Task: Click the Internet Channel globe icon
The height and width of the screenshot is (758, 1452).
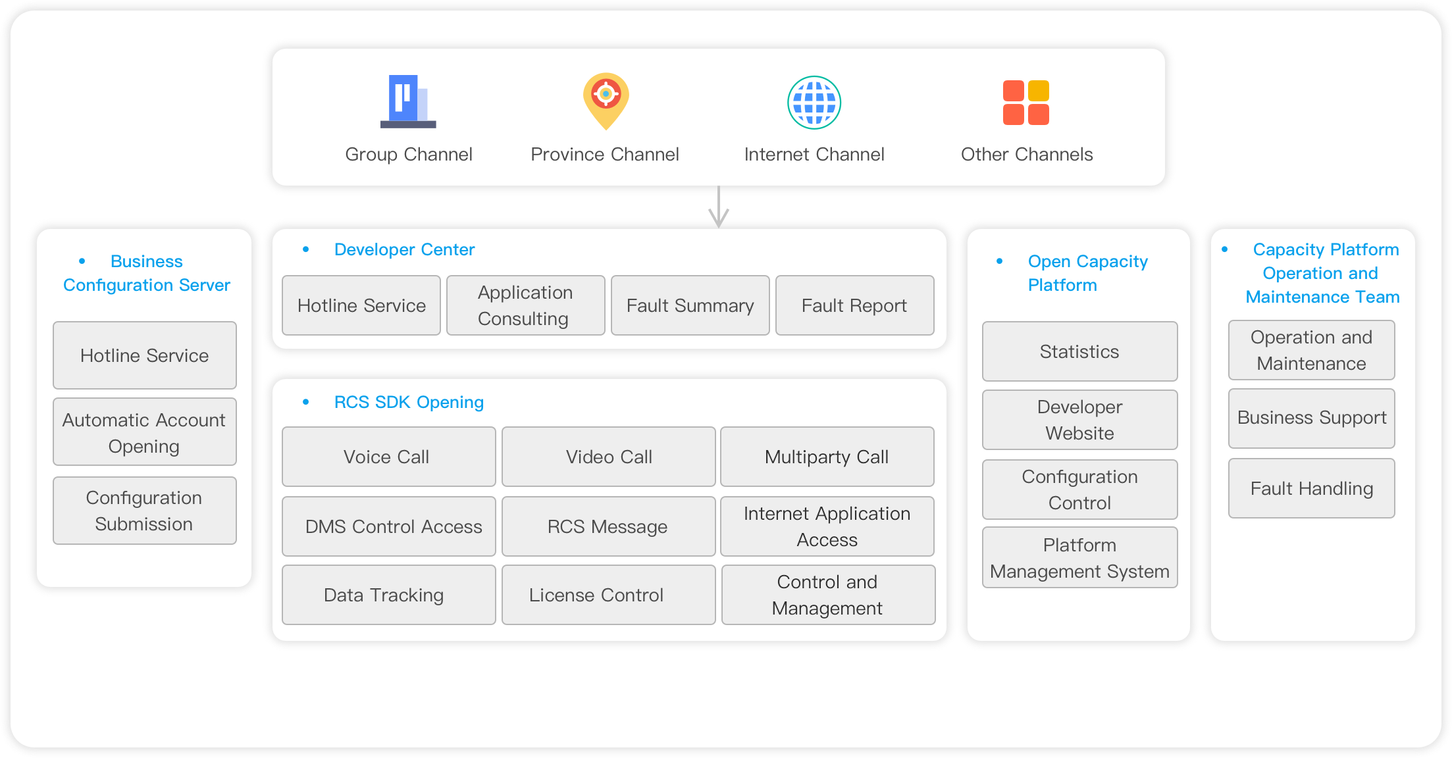Action: 814,103
